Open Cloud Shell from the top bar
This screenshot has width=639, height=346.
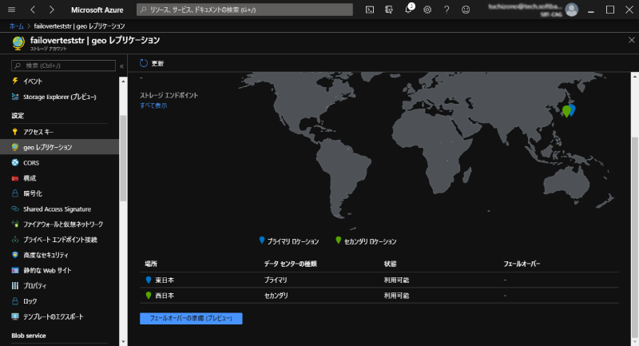(x=370, y=10)
